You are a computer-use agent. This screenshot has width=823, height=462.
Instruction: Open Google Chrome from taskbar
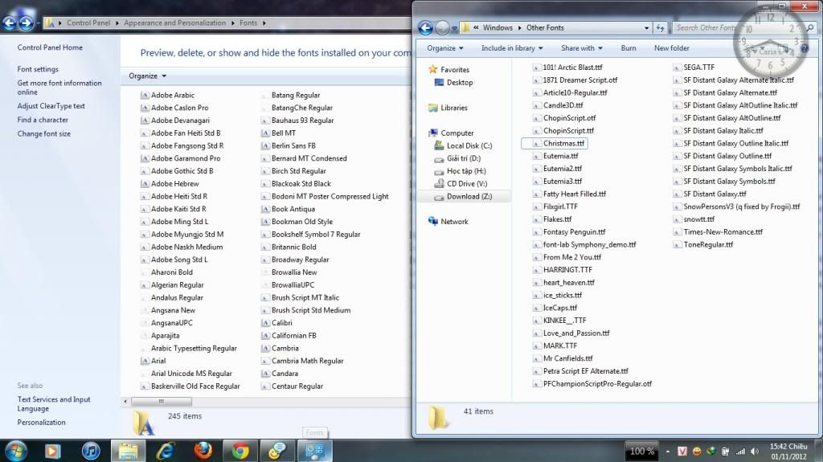click(x=240, y=451)
